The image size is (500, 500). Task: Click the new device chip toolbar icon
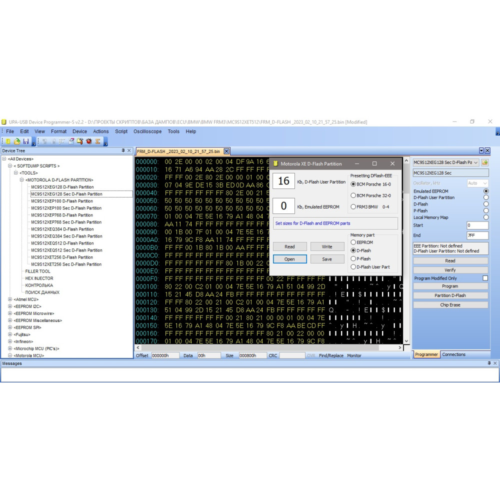[x=8, y=141]
